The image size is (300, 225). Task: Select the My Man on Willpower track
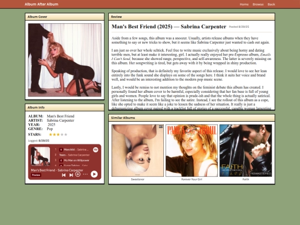point(76,161)
